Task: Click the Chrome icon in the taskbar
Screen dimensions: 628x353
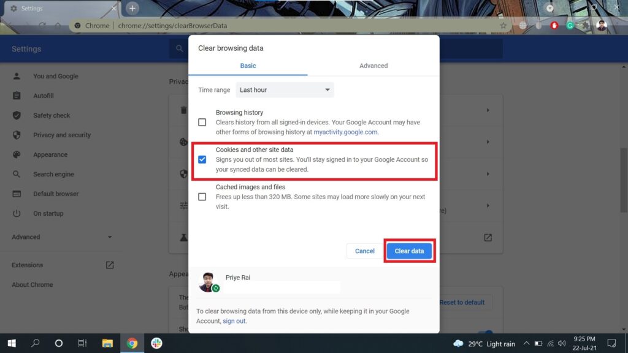Action: coord(132,343)
